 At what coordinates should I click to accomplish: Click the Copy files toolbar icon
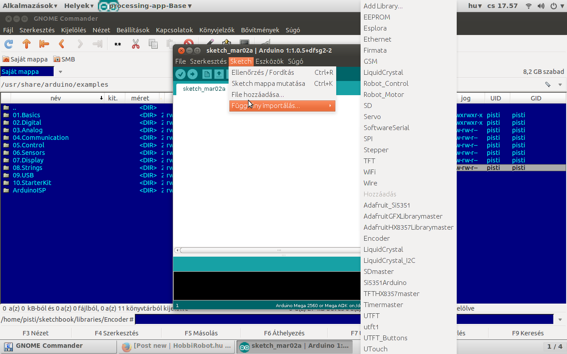pyautogui.click(x=153, y=44)
